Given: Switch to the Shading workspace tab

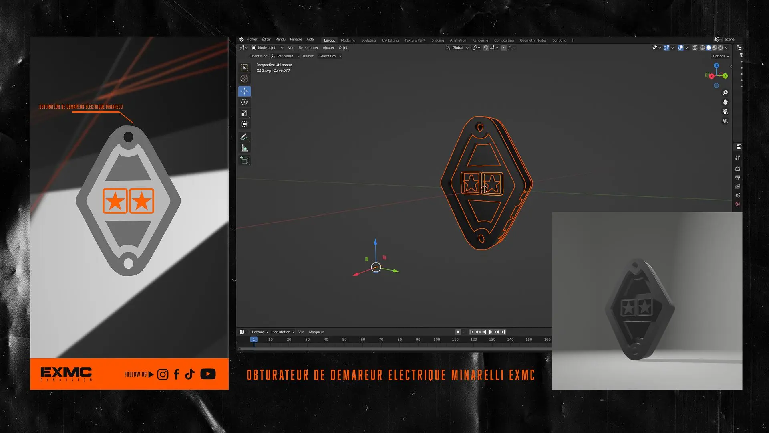Looking at the screenshot, I should point(437,40).
